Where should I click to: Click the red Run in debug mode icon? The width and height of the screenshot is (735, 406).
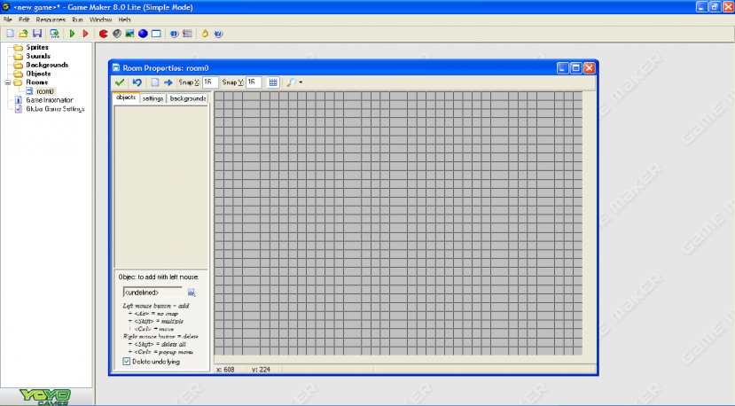click(86, 34)
